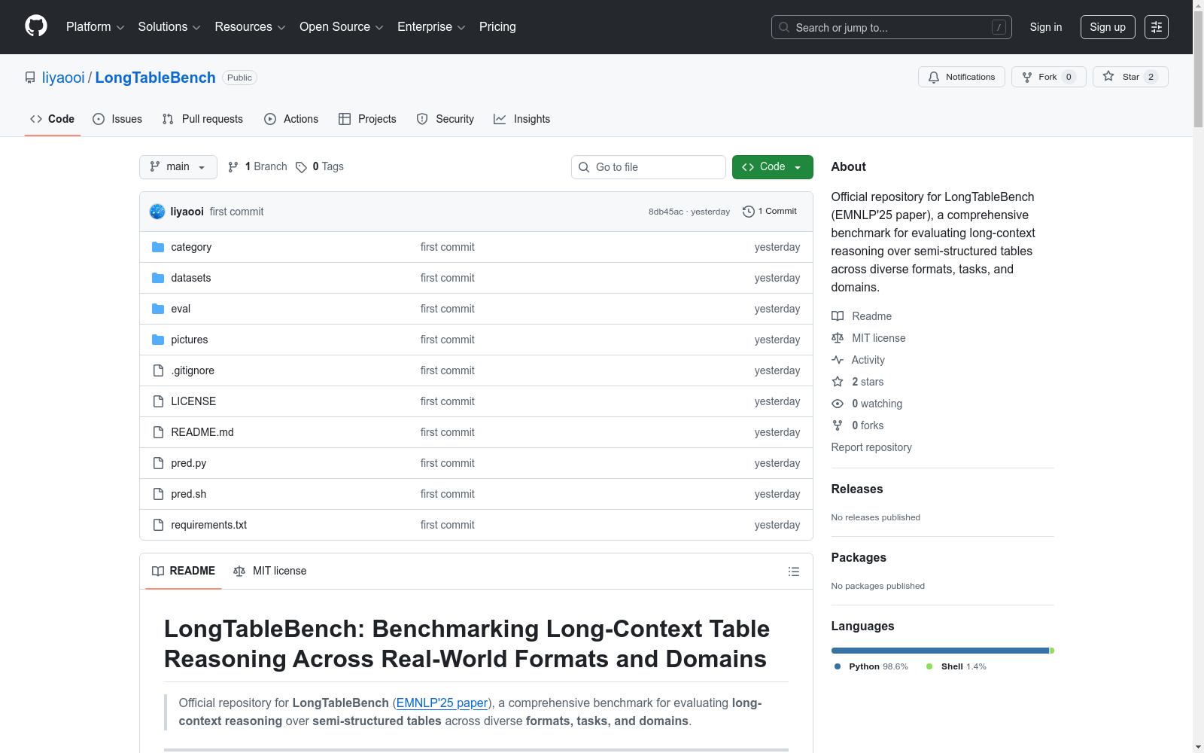Expand the Enterprise menu

tap(431, 27)
